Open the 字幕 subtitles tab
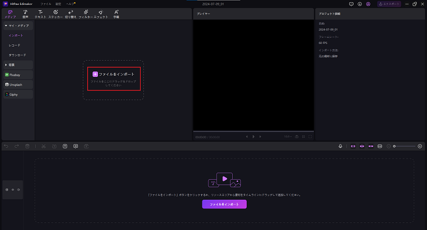 [116, 14]
